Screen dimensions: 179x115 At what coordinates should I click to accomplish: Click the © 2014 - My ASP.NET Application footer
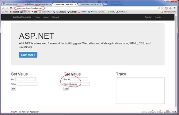tap(25, 112)
